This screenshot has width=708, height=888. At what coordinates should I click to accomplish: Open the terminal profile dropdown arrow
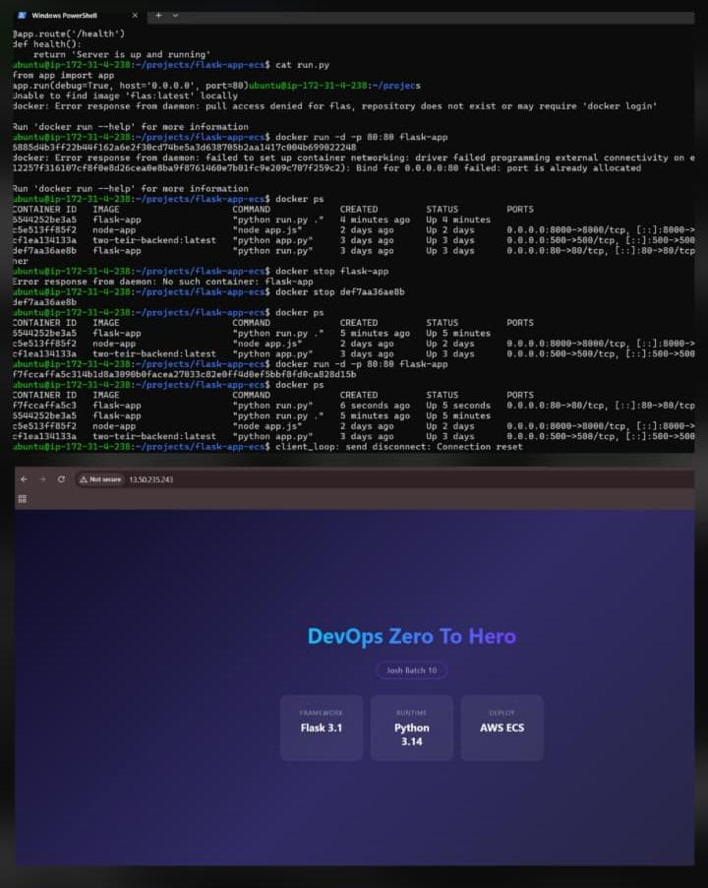(x=175, y=16)
